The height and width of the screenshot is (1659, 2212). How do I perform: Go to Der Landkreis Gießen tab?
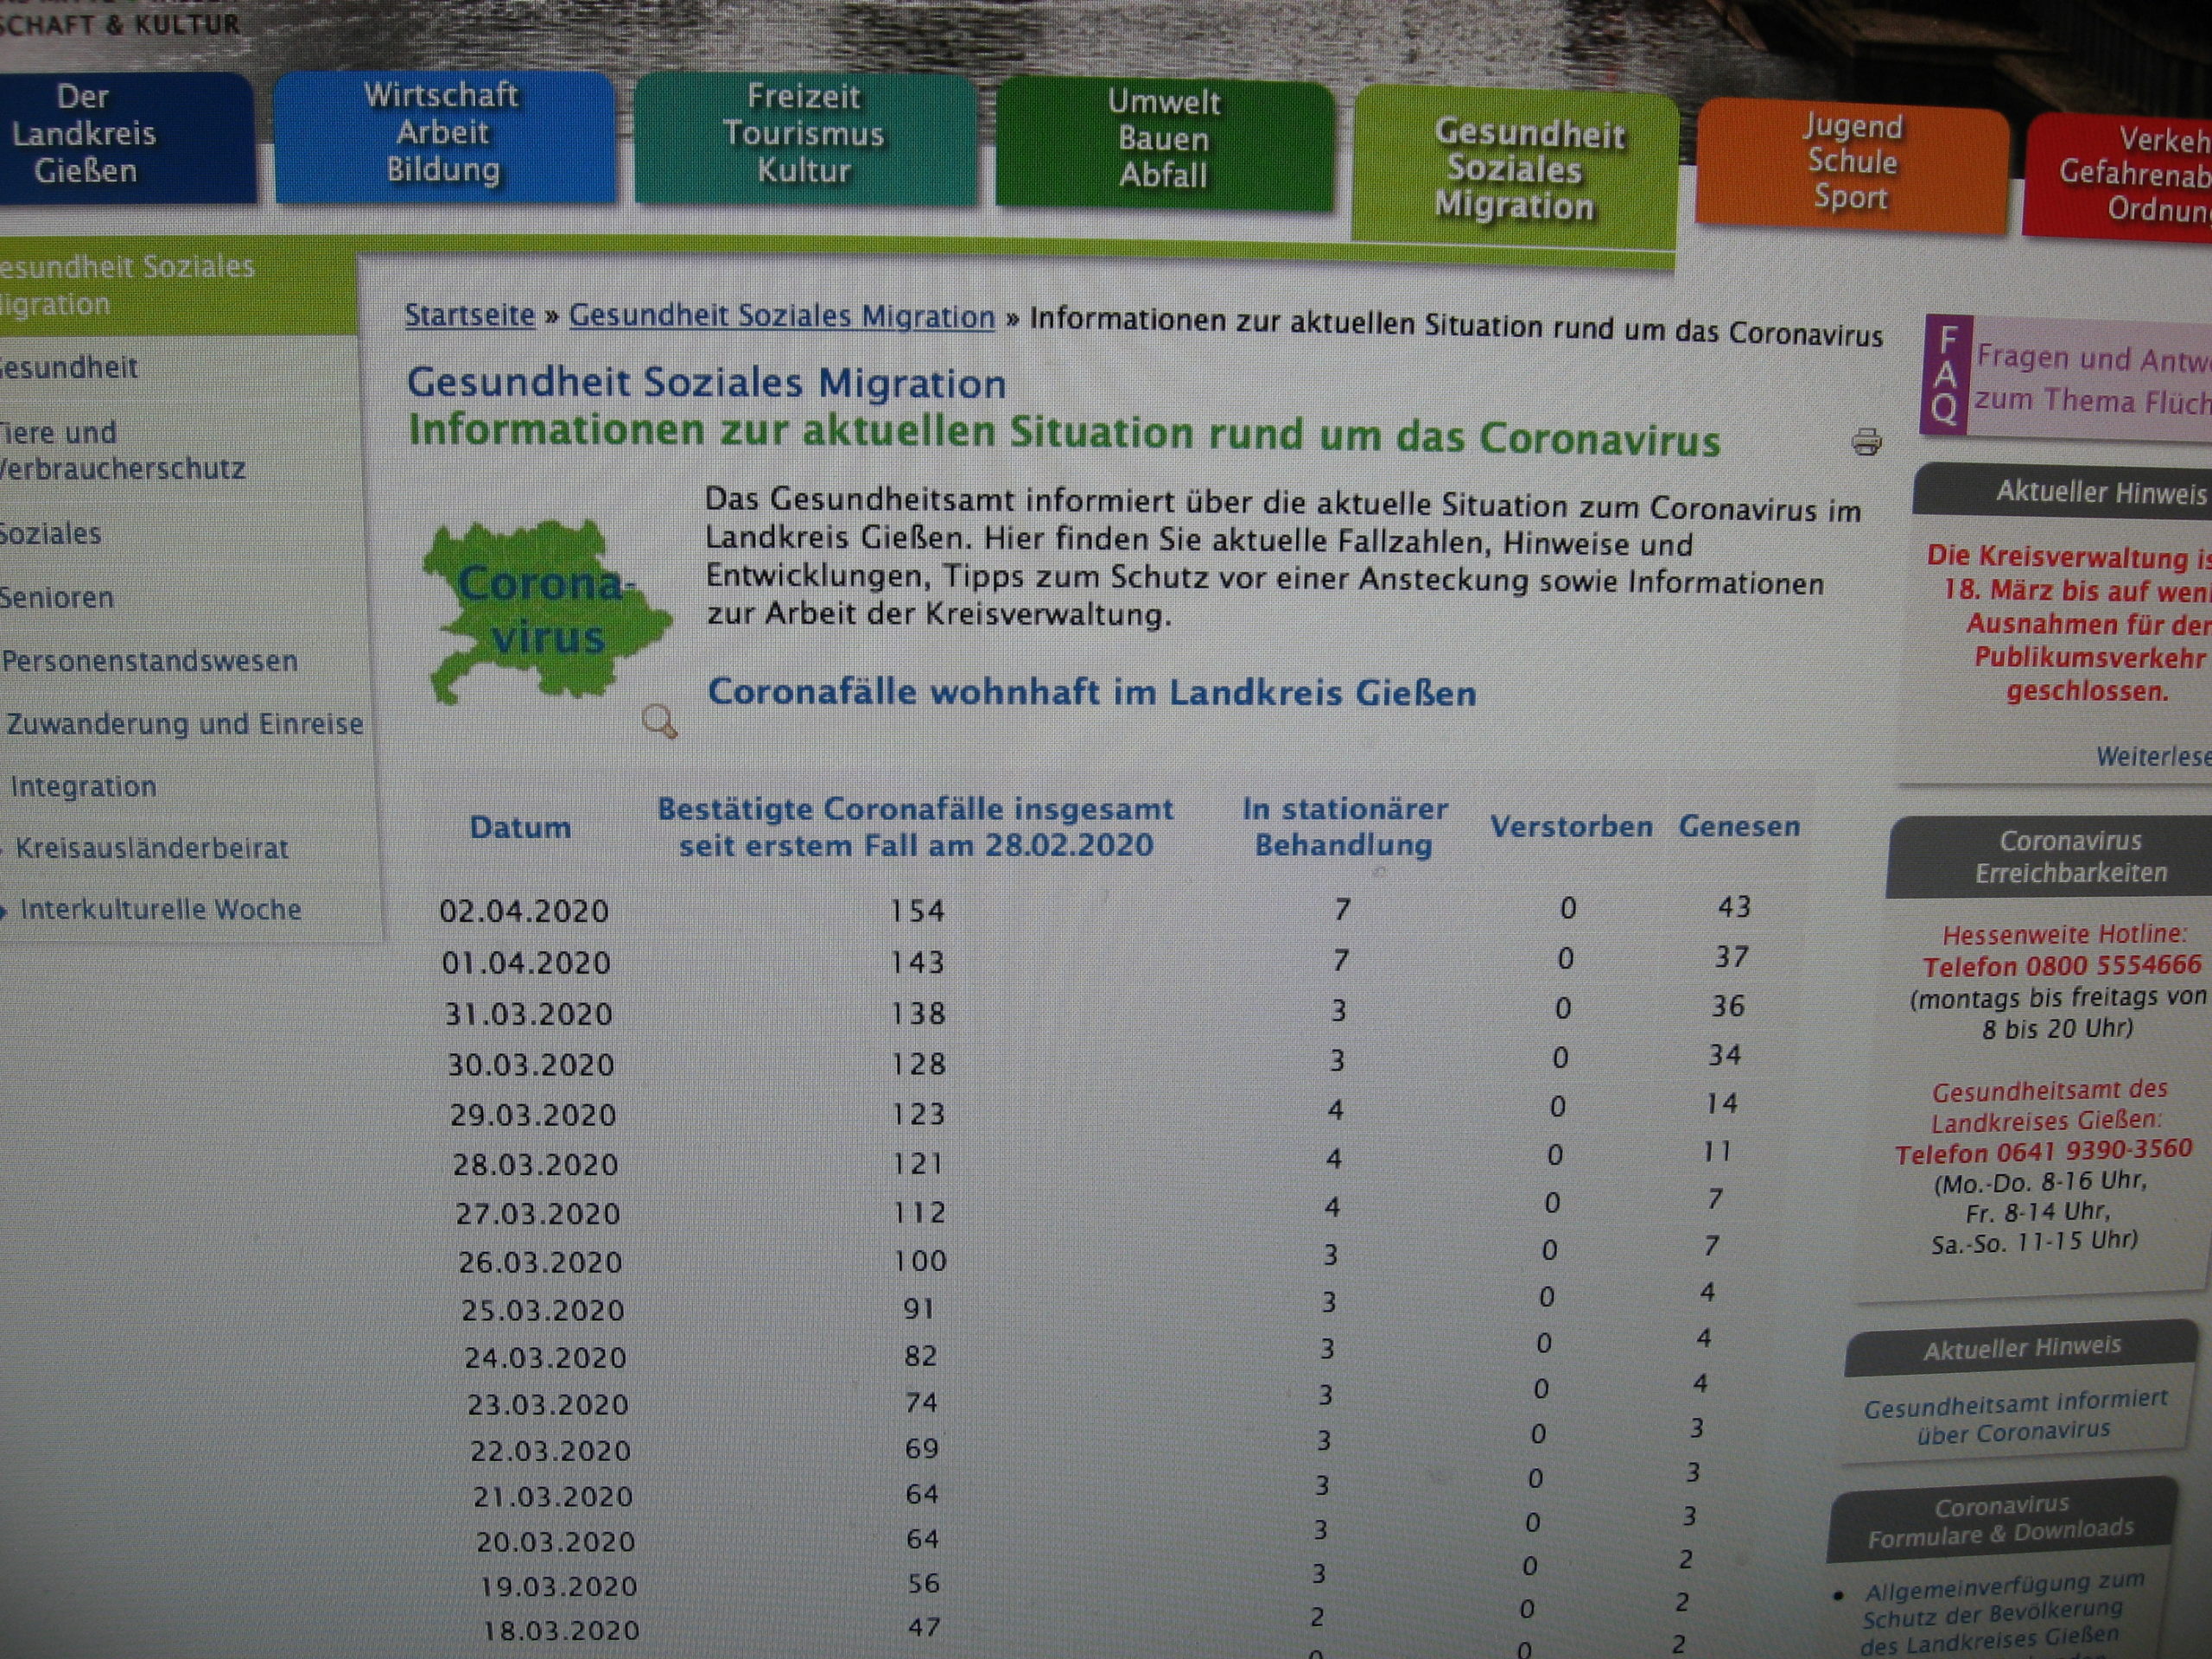point(85,134)
